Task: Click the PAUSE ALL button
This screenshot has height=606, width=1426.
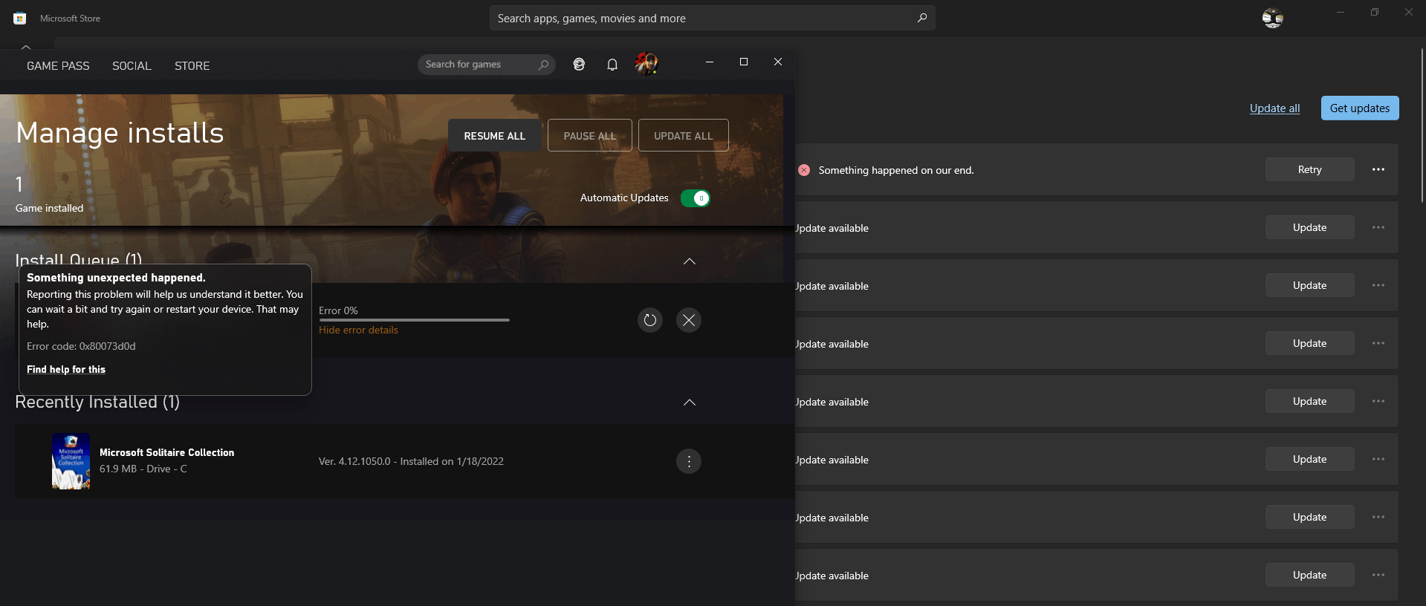Action: [x=590, y=136]
